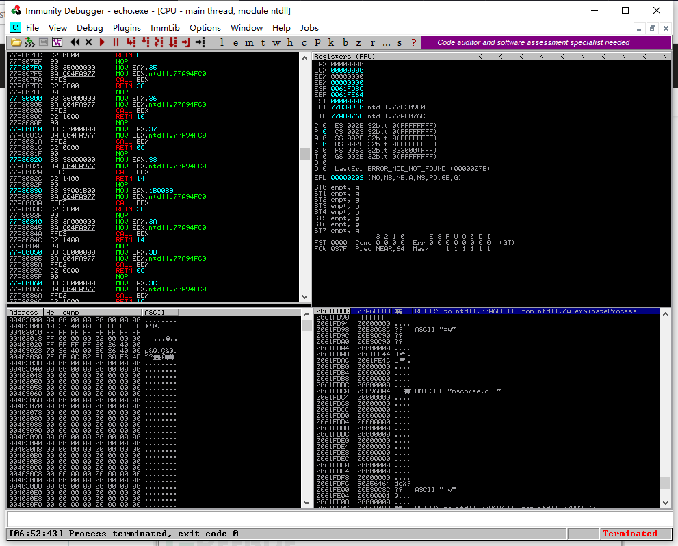Show source via 's' button
Viewport: 678px width, 546px height.
click(x=400, y=42)
